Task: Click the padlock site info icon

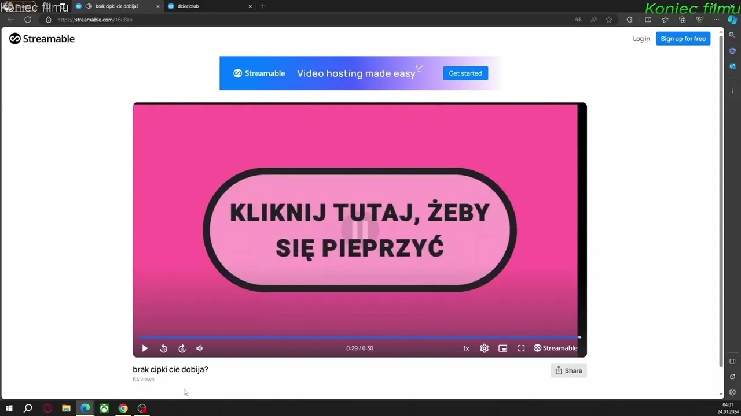Action: click(x=49, y=20)
